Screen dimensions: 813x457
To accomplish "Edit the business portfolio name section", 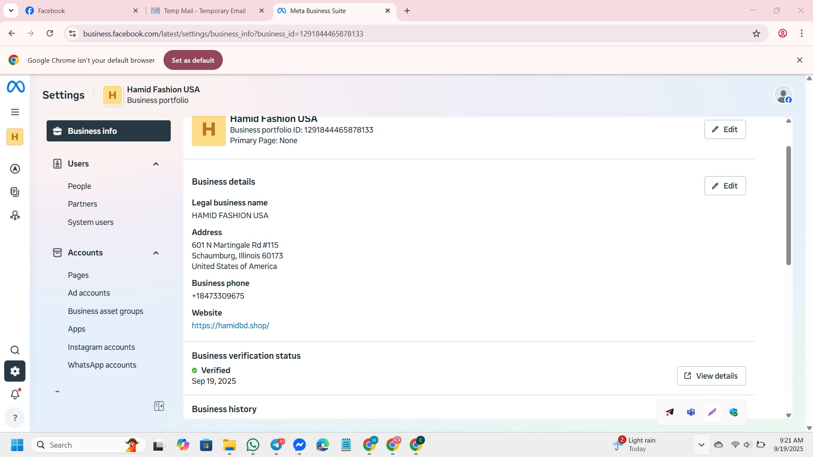I will tap(725, 129).
